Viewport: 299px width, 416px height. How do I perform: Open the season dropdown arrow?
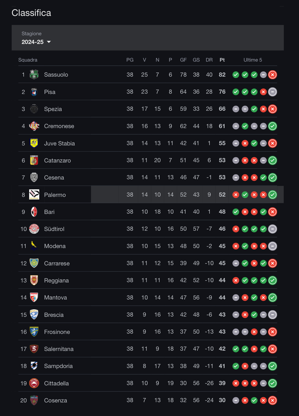(x=49, y=42)
